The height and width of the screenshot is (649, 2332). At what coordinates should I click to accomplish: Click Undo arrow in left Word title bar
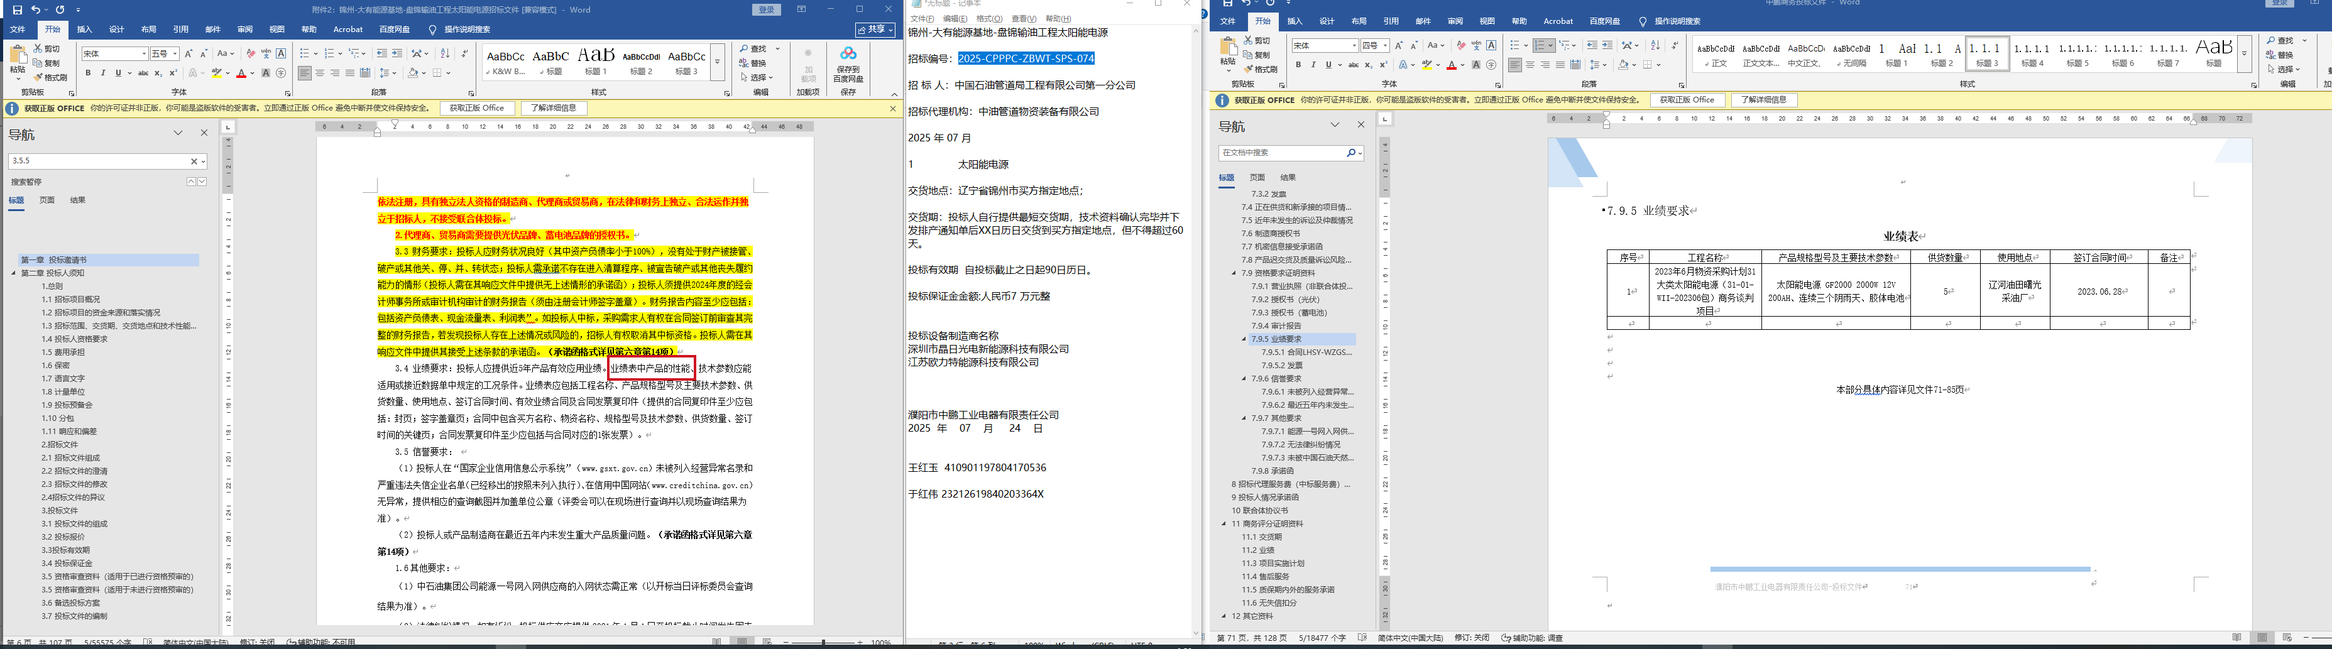click(35, 10)
